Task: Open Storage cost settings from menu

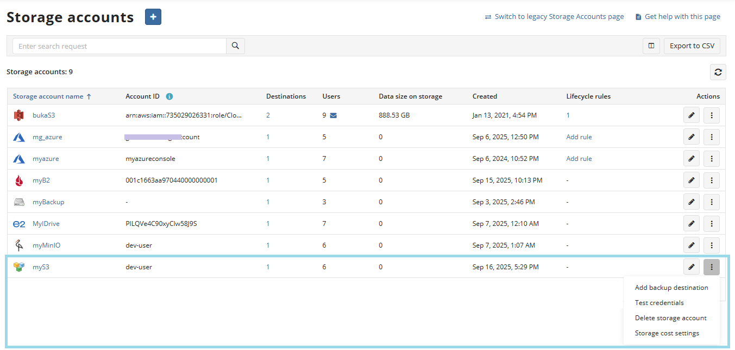Action: coord(667,333)
